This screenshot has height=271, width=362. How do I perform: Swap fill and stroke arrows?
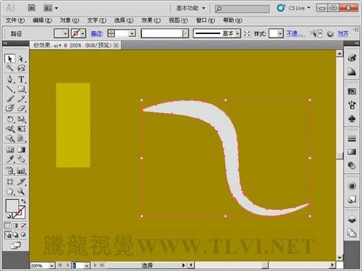tap(23, 201)
